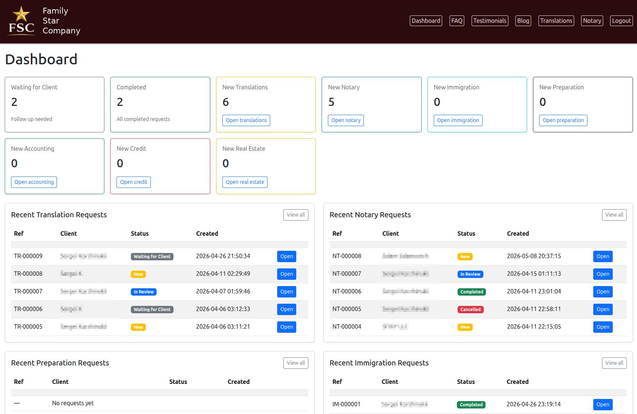Image resolution: width=637 pixels, height=414 pixels.
Task: Open notary request NT-000008
Action: coord(603,256)
